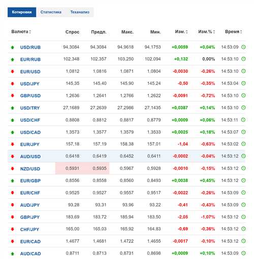Sort table by Валюта column
This screenshot has width=254, height=259.
point(21,31)
